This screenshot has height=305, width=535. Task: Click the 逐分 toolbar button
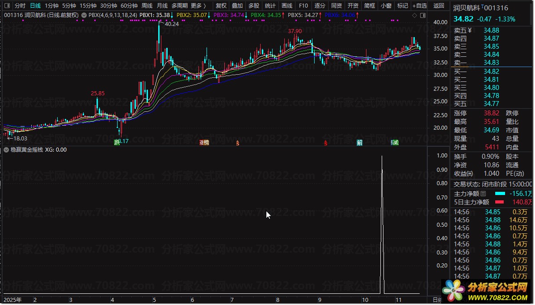320,5
